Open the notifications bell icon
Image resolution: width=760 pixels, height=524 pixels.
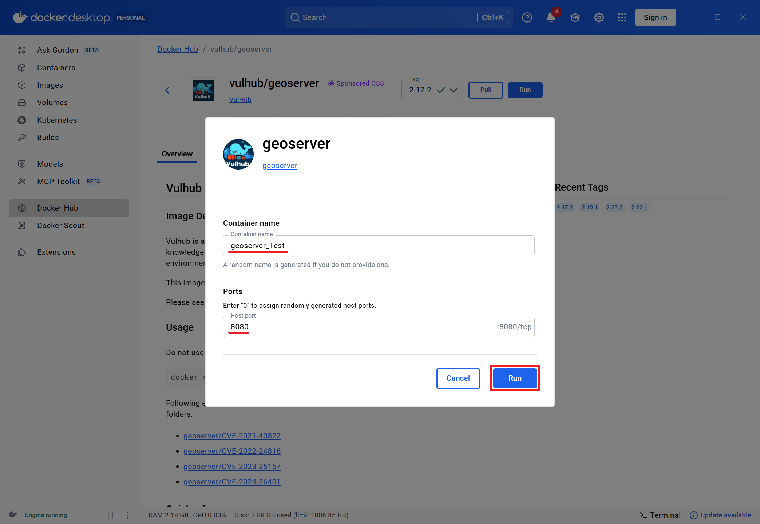point(551,17)
